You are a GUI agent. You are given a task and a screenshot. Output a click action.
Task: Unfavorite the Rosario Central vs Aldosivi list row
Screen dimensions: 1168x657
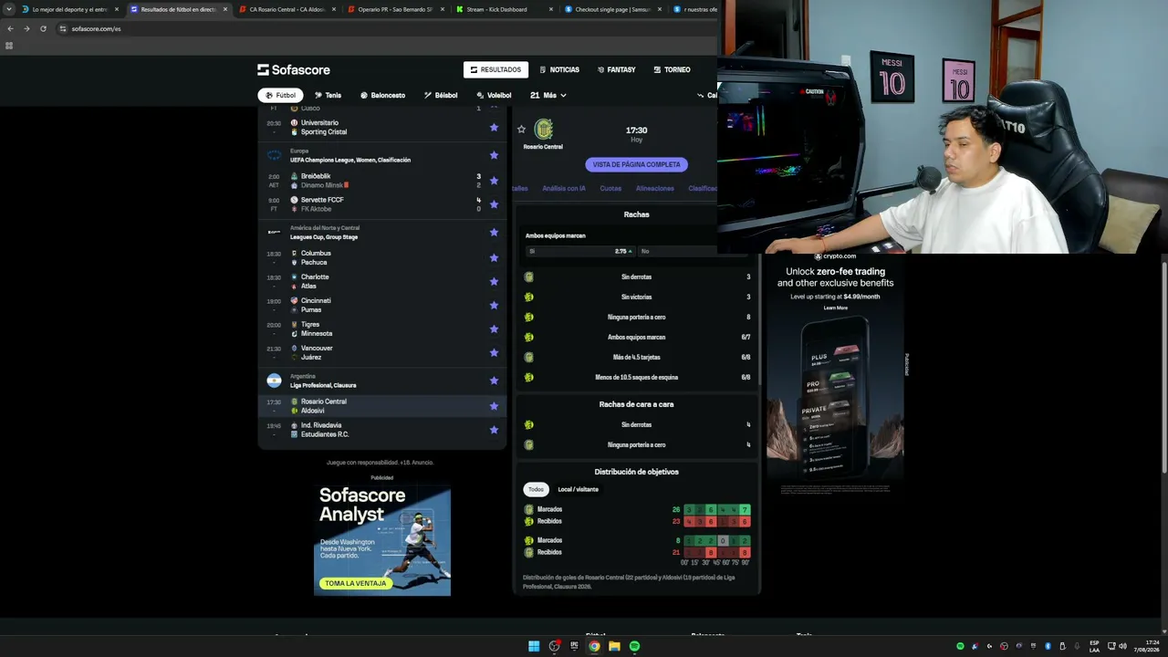pos(494,406)
